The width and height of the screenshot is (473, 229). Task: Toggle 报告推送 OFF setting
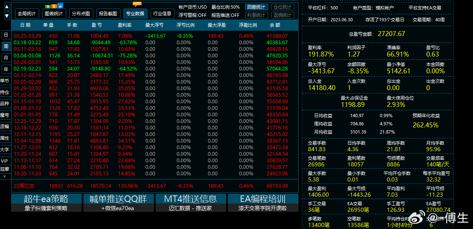coord(225,15)
